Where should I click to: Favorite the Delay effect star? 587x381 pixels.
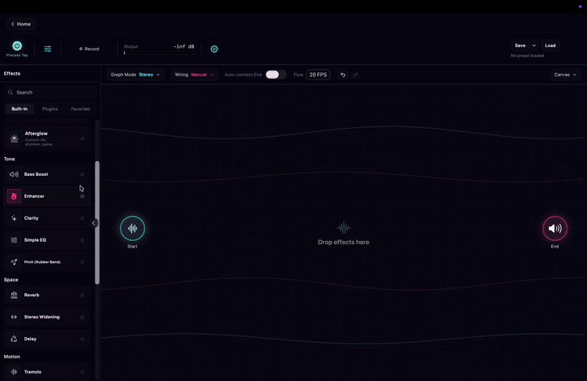click(82, 339)
